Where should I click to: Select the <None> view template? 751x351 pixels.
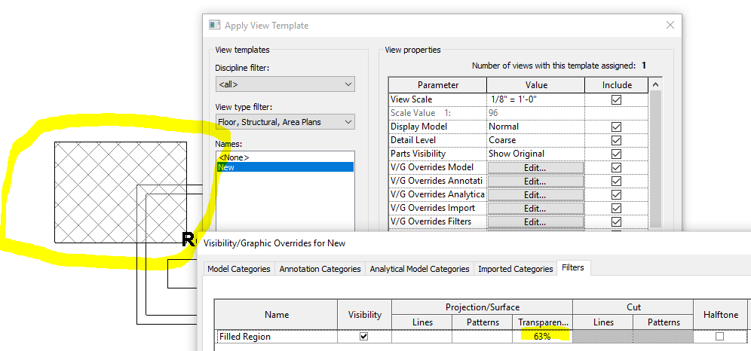[234, 157]
